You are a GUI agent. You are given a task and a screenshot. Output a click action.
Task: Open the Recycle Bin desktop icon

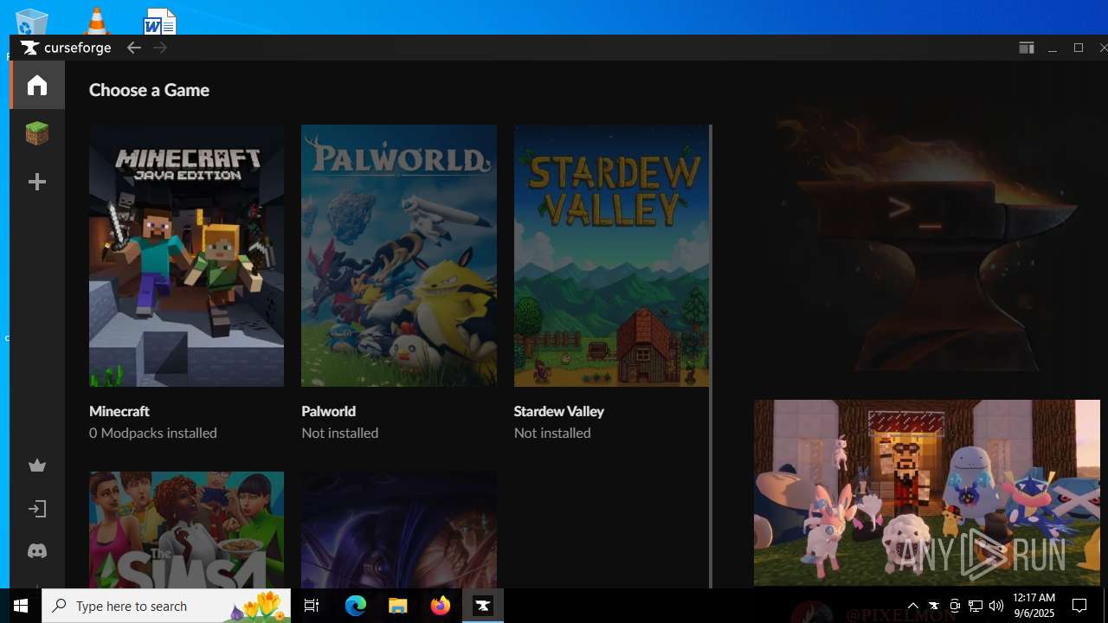click(x=31, y=22)
